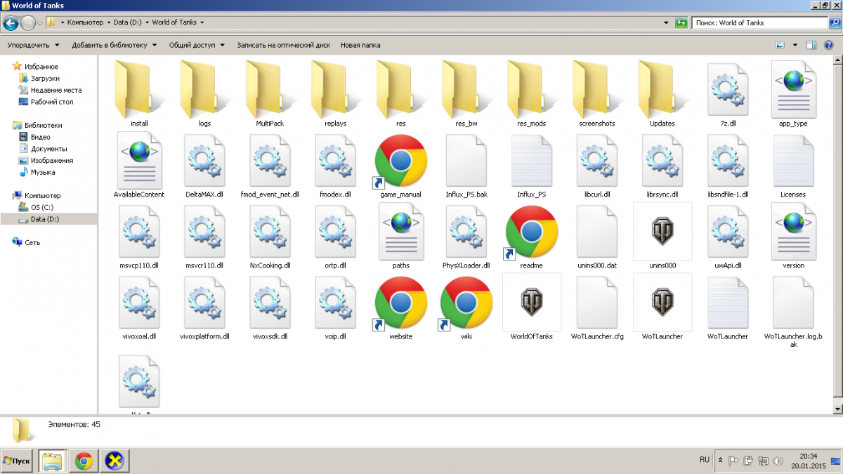Viewport: 843px width, 474px height.
Task: Go back with the navigation arrow
Action: tap(11, 22)
